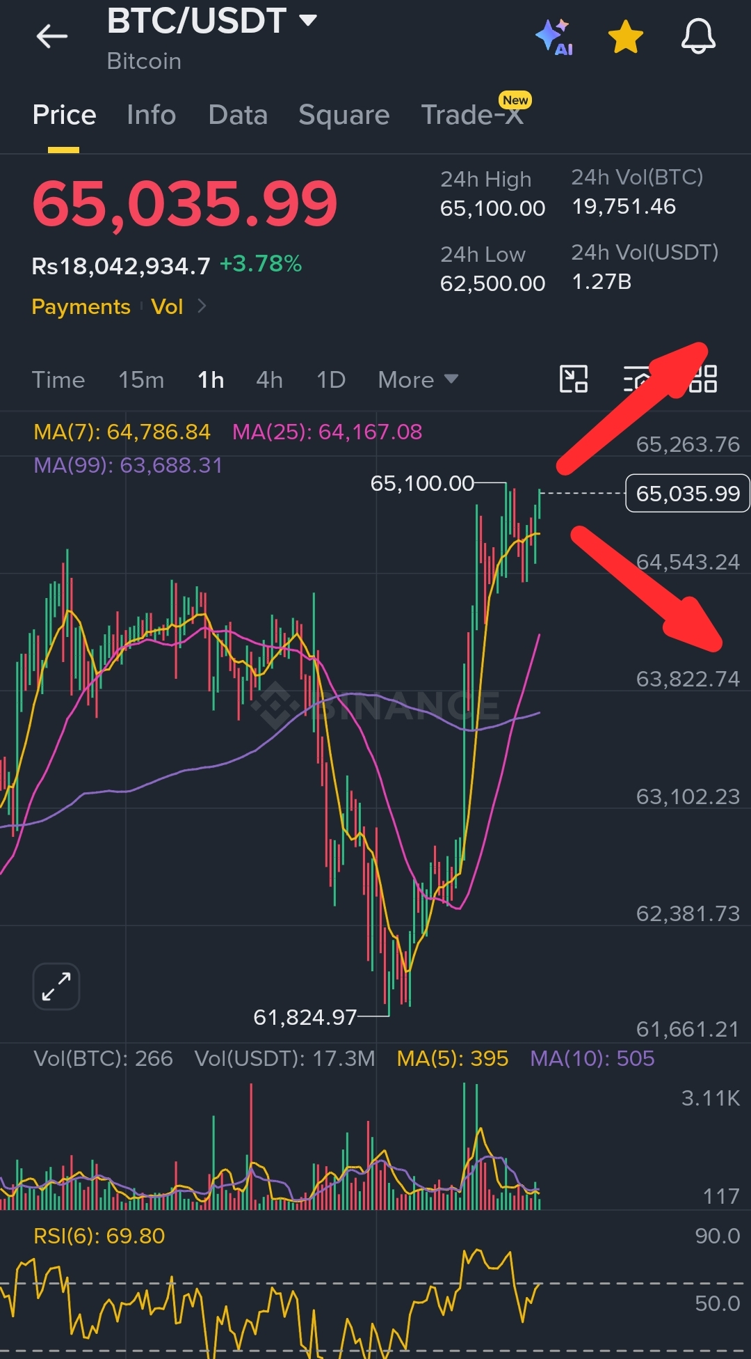The image size is (751, 1359).
Task: Tap the RSI(6): 69.80 label
Action: [x=99, y=1236]
